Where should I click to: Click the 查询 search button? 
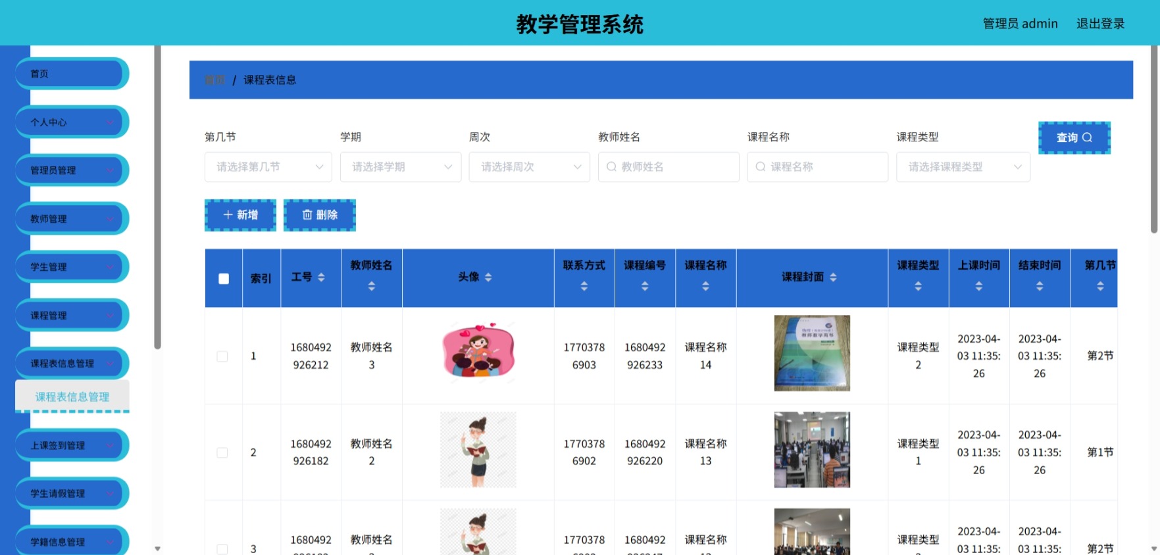(x=1074, y=137)
